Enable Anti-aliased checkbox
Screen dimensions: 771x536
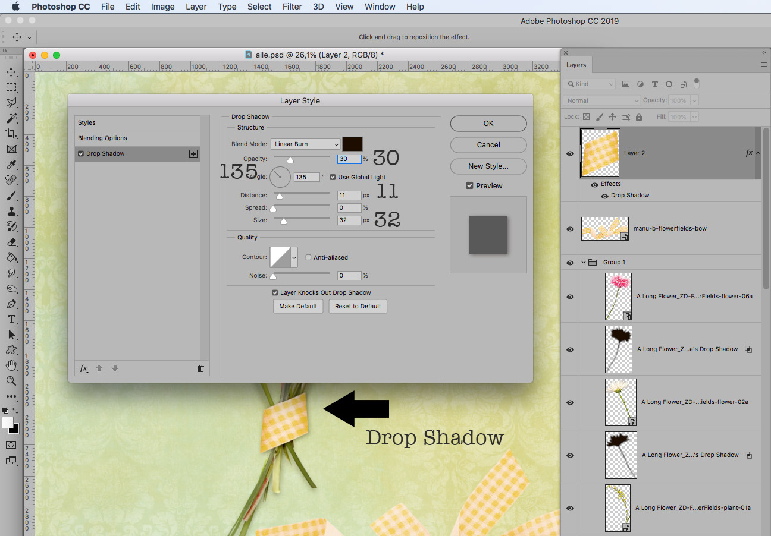click(308, 257)
